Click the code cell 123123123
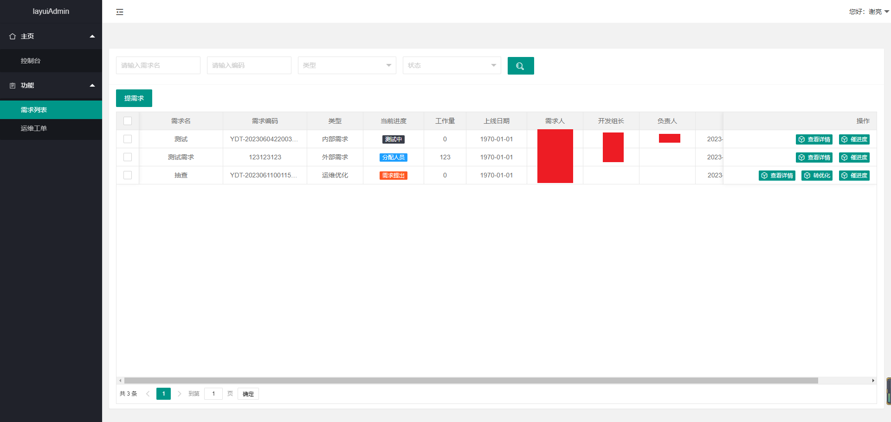891x422 pixels. (x=265, y=157)
